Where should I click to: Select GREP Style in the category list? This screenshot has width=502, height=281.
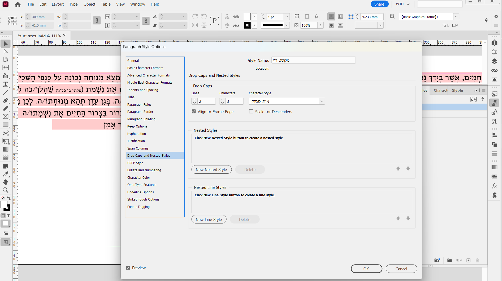135,163
